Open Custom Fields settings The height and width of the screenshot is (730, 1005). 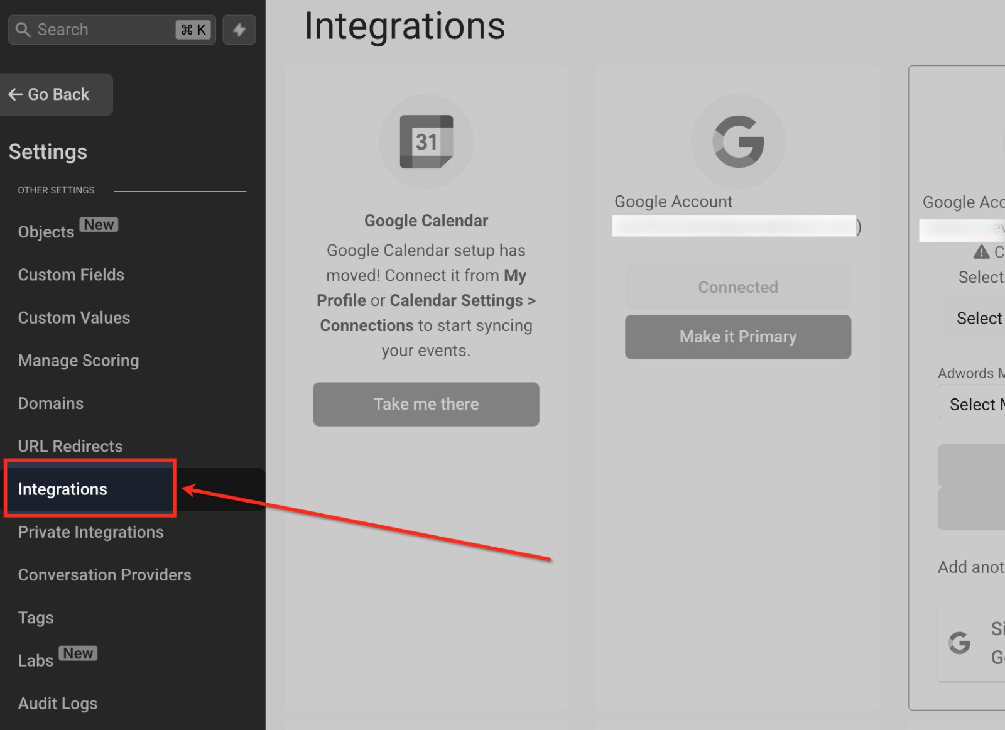click(71, 275)
